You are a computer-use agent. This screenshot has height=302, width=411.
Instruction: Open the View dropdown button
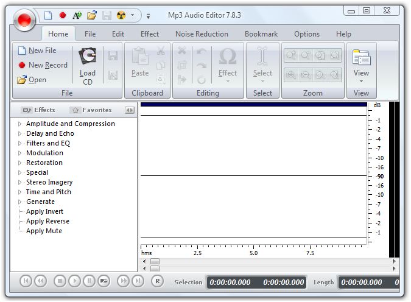pos(361,66)
